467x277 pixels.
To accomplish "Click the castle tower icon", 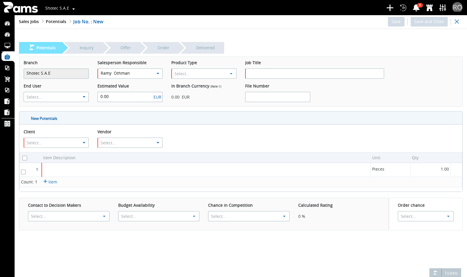I will click(x=429, y=8).
